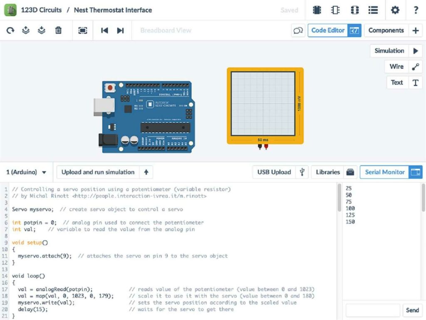
Task: Click the zoom-to-fit icon
Action: tap(82, 30)
